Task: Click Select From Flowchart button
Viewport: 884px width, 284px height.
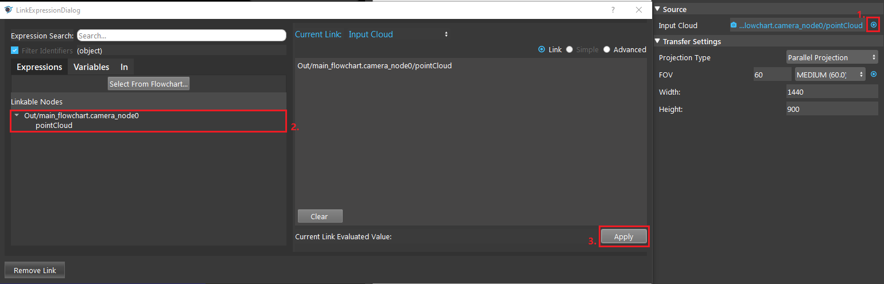Action: pyautogui.click(x=149, y=84)
